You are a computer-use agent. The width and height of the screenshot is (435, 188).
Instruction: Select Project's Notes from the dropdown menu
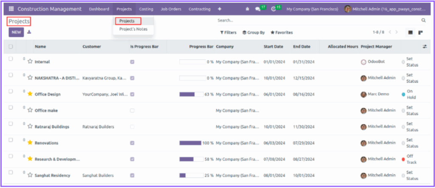133,29
